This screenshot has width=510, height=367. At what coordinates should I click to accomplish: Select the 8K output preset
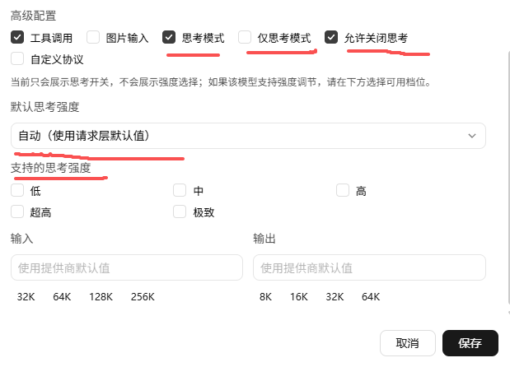[265, 297]
